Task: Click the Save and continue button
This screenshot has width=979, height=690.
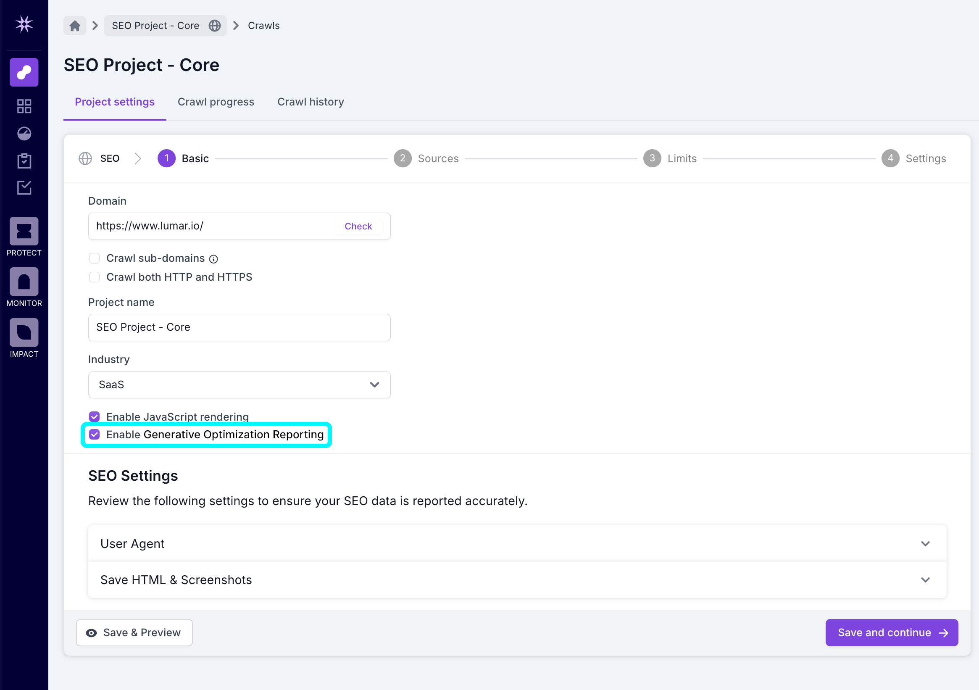Action: pyautogui.click(x=891, y=632)
